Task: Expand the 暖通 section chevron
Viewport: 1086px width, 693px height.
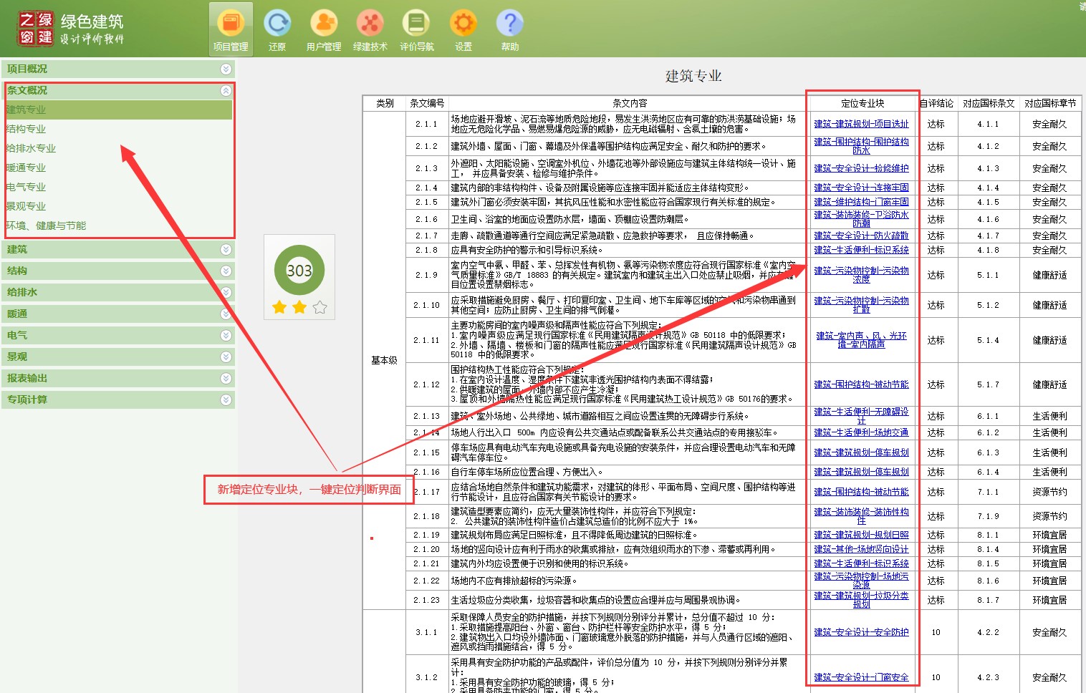Action: click(x=226, y=314)
